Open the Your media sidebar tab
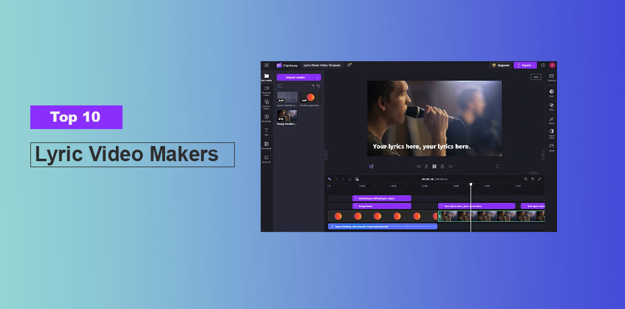The image size is (625, 309). point(266,78)
